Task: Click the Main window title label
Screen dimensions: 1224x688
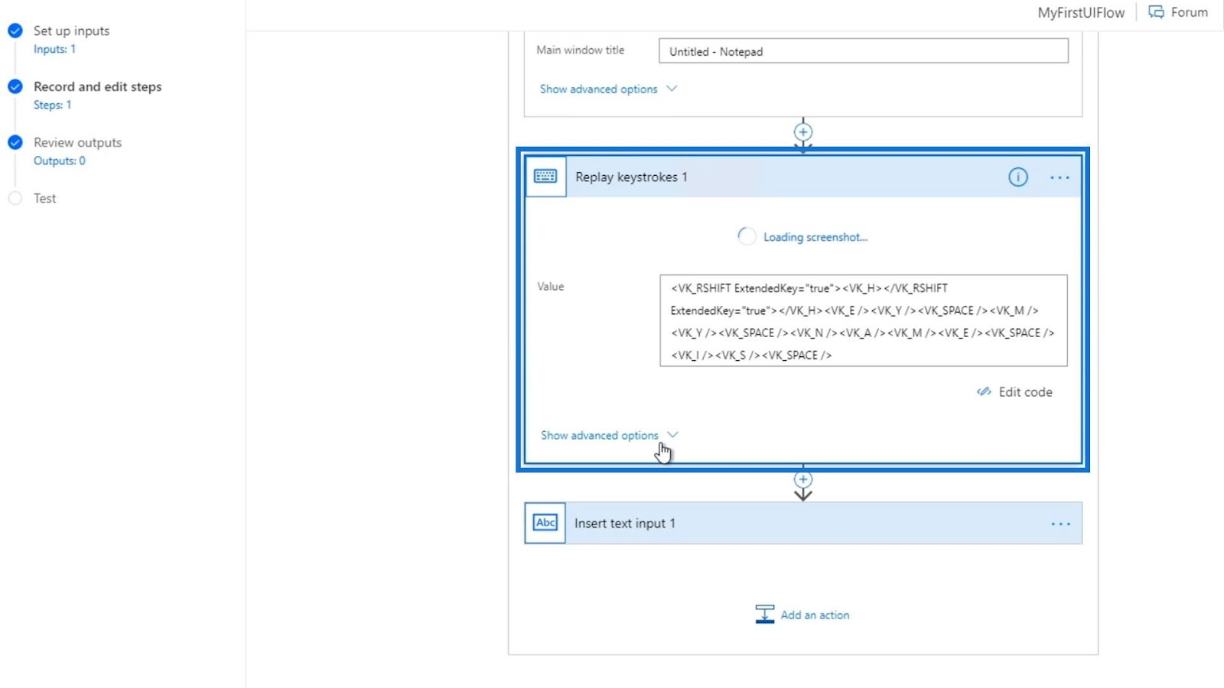Action: (x=580, y=50)
